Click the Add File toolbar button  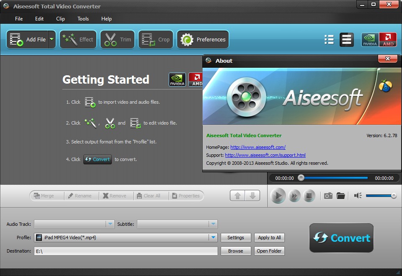coord(27,39)
